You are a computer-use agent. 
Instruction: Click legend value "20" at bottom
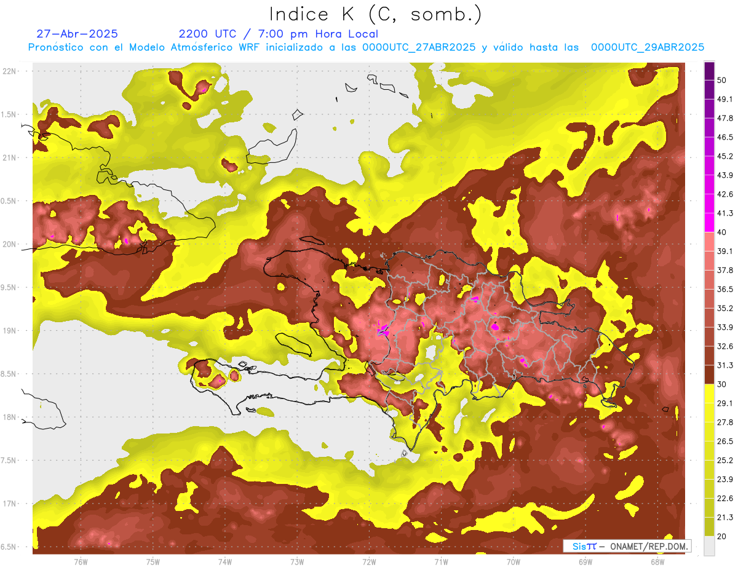(722, 537)
